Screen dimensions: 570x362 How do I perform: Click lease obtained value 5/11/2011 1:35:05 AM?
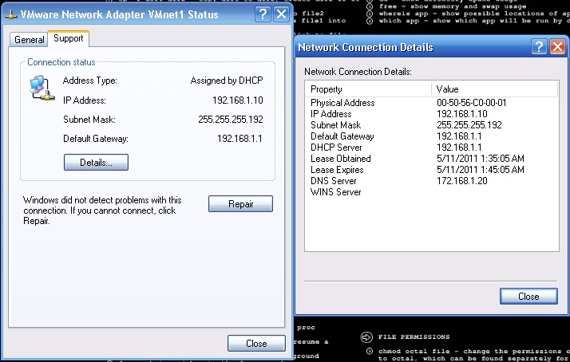tap(481, 159)
